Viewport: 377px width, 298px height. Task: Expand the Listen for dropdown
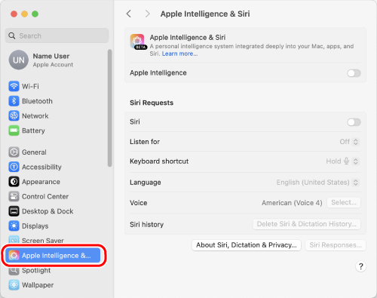[349, 142]
